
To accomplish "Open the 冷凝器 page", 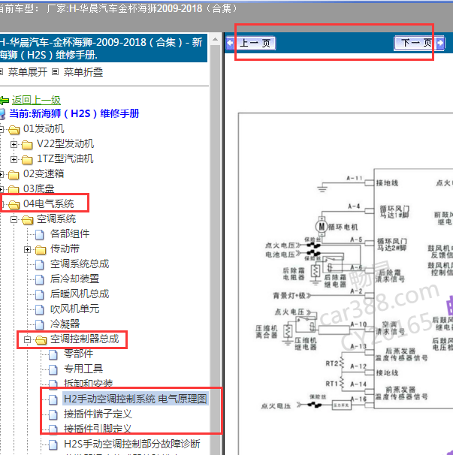I will [65, 324].
